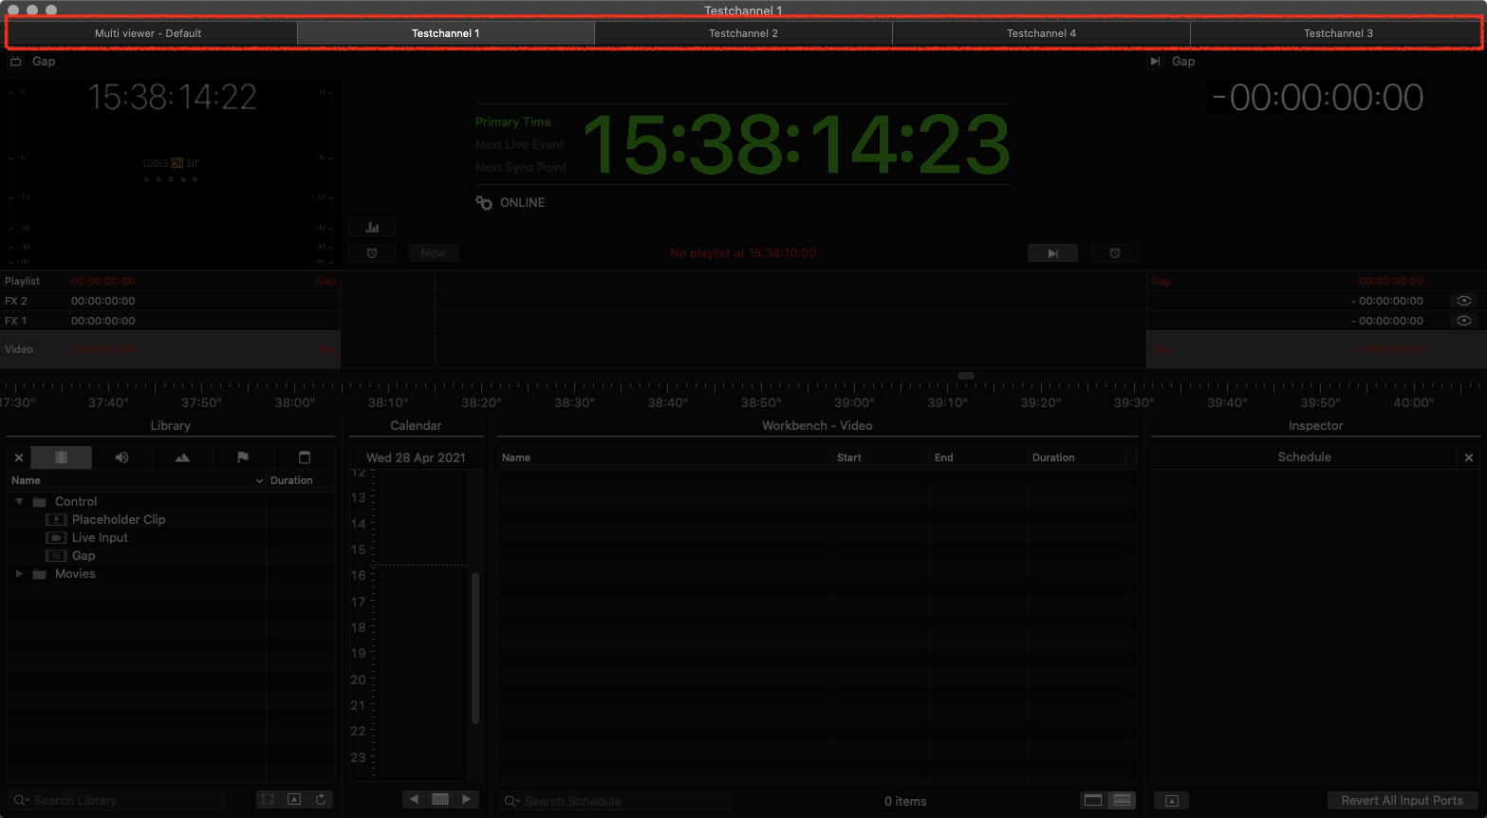Switch Workbench to list view mode
Image resolution: width=1487 pixels, height=818 pixels.
[x=1122, y=801]
